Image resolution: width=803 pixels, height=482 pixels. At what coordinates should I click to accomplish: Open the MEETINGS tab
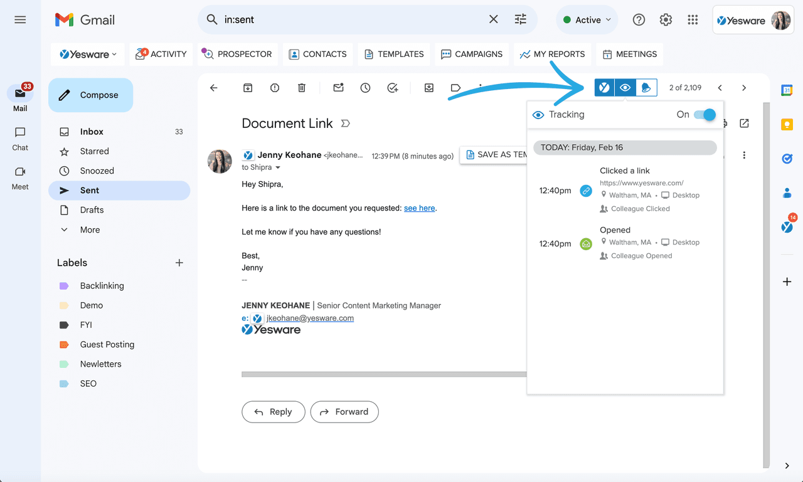(x=630, y=55)
